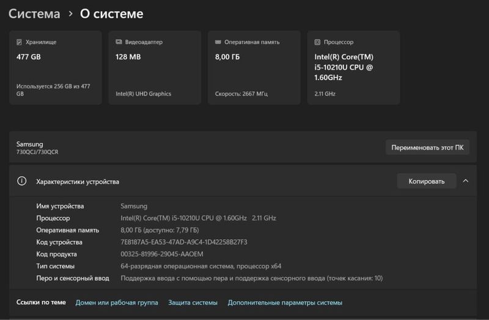Open the 8,00 ГБ memory card

254,67
